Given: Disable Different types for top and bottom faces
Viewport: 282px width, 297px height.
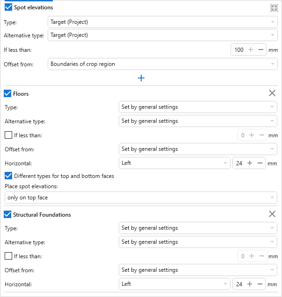Looking at the screenshot, I should coord(8,176).
